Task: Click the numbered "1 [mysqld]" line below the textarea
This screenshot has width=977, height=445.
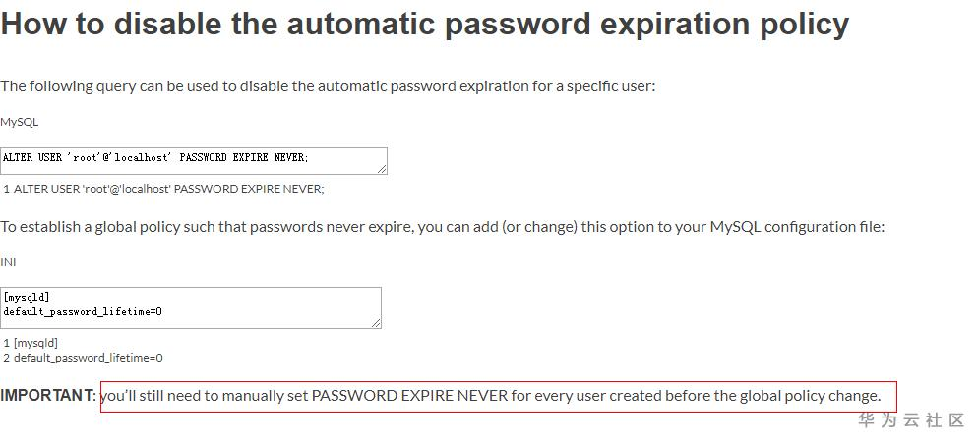Action: [31, 343]
